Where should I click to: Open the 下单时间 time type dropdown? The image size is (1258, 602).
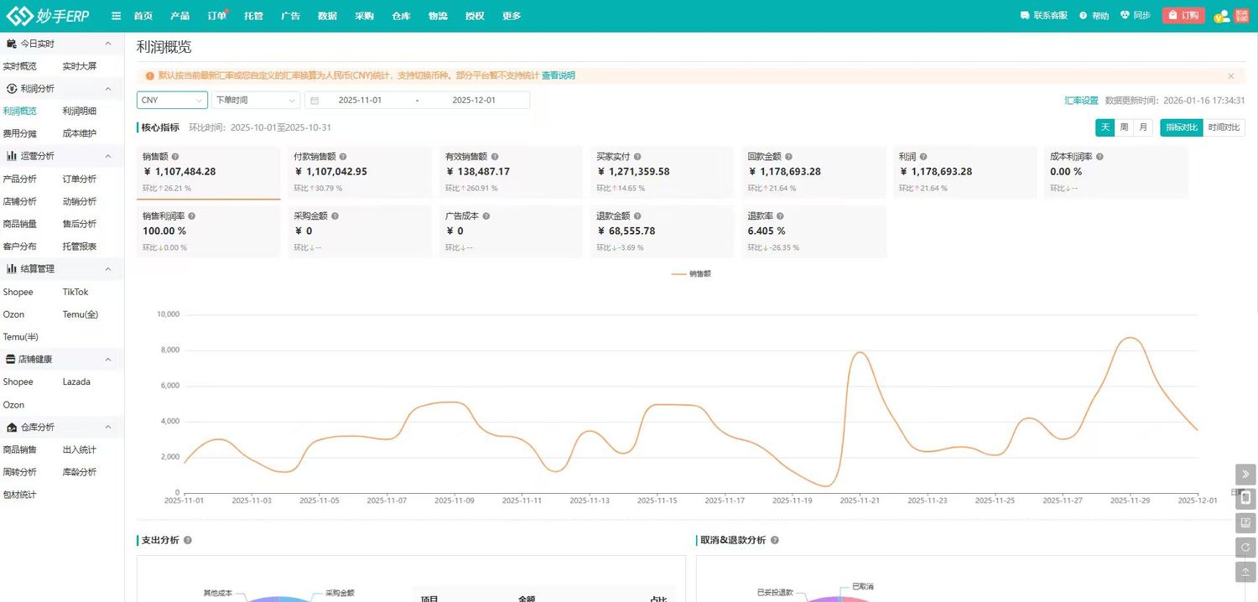255,100
